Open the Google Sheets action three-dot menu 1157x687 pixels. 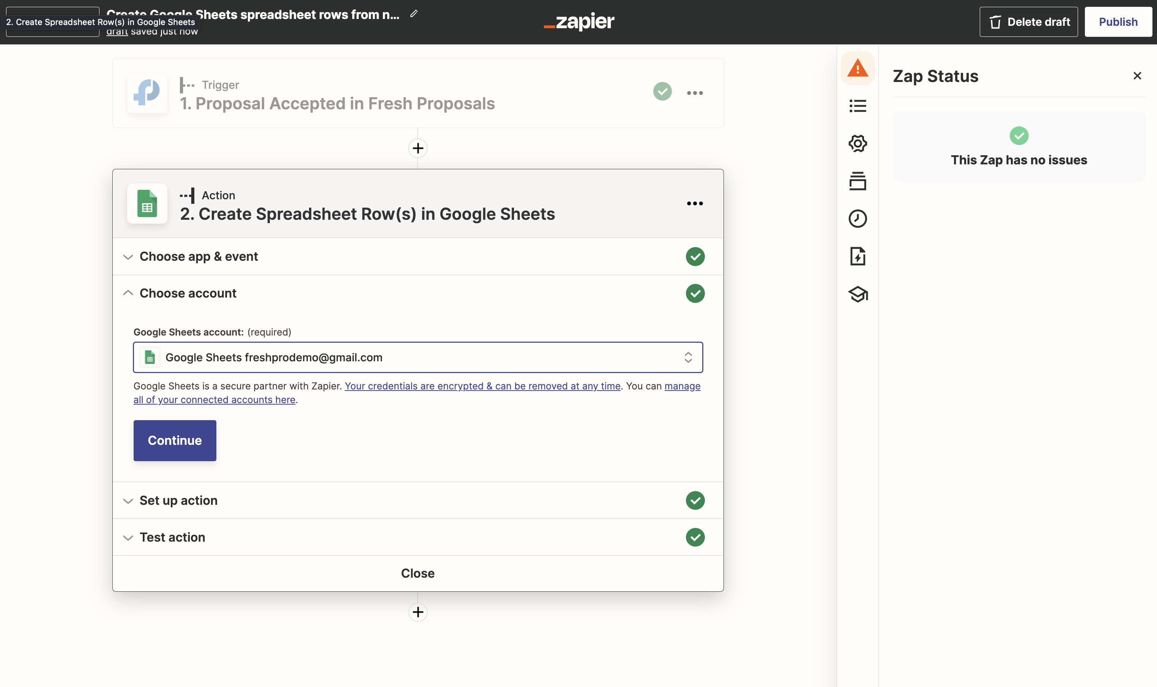point(695,204)
